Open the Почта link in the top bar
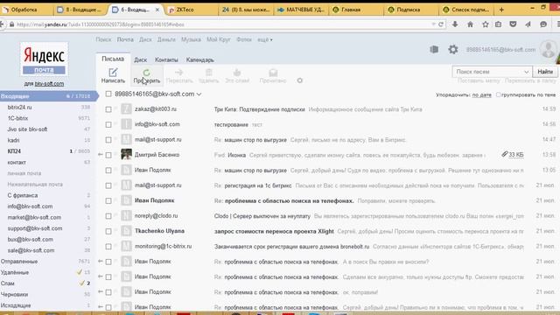 coord(125,39)
